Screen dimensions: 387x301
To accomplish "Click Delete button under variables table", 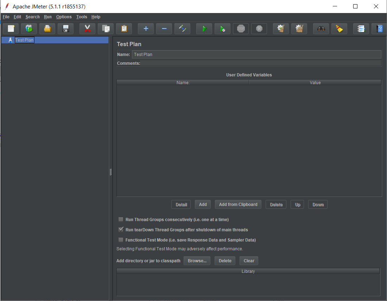I will point(276,205).
